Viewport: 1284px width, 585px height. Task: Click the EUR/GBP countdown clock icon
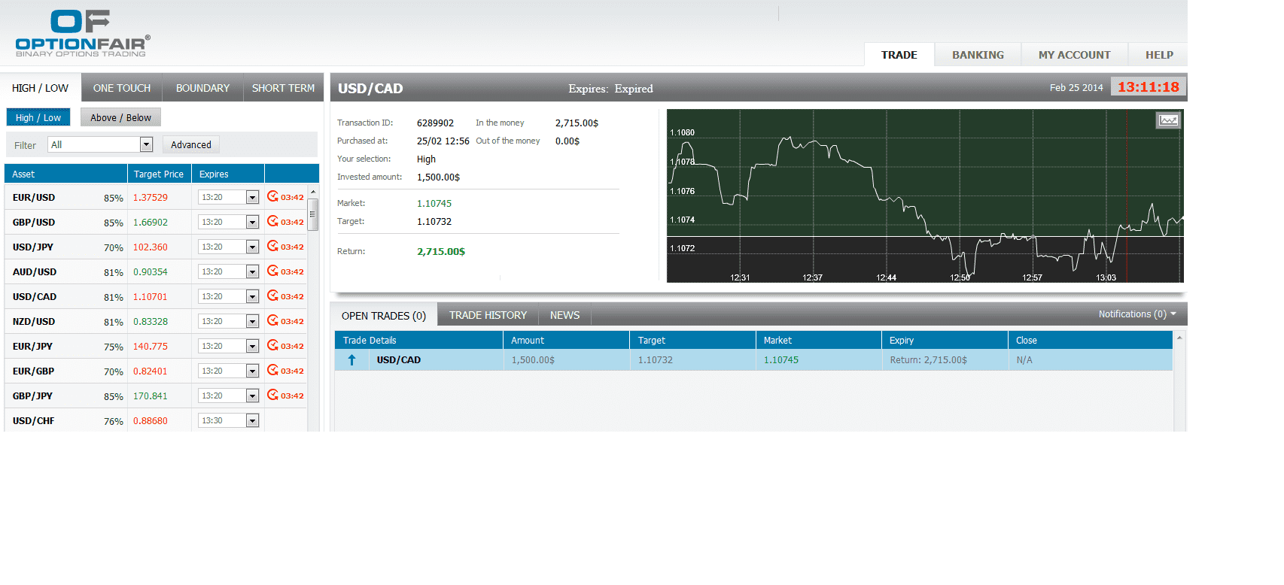272,371
